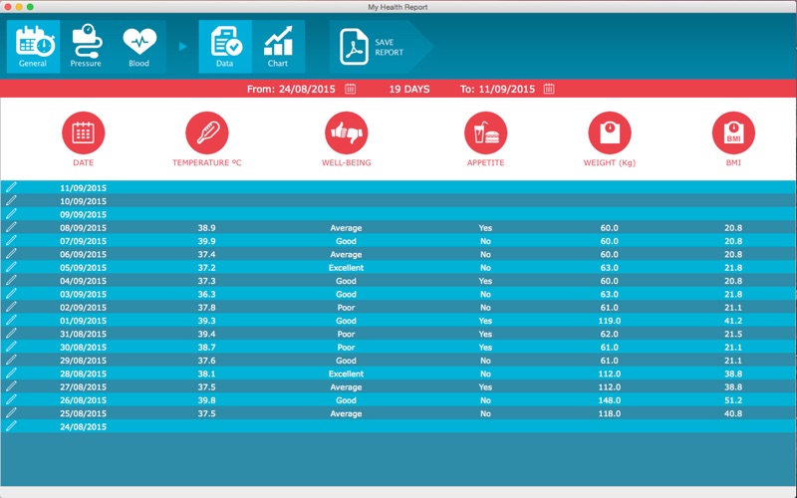Edit the 26/08/2015 entry with the pencil
Viewport: 797px width, 498px height.
pyautogui.click(x=11, y=399)
